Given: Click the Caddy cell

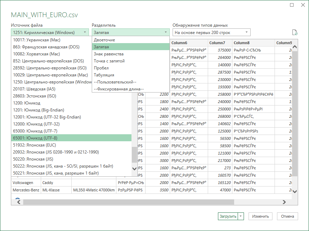Looking at the screenshot, I should (x=56, y=183).
